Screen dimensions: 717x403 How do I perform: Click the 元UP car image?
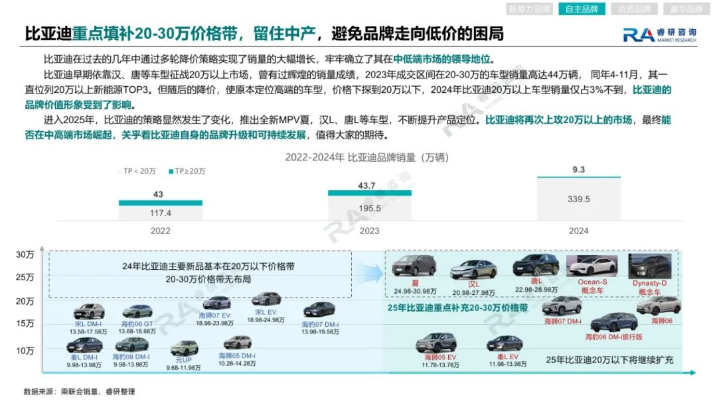point(185,348)
